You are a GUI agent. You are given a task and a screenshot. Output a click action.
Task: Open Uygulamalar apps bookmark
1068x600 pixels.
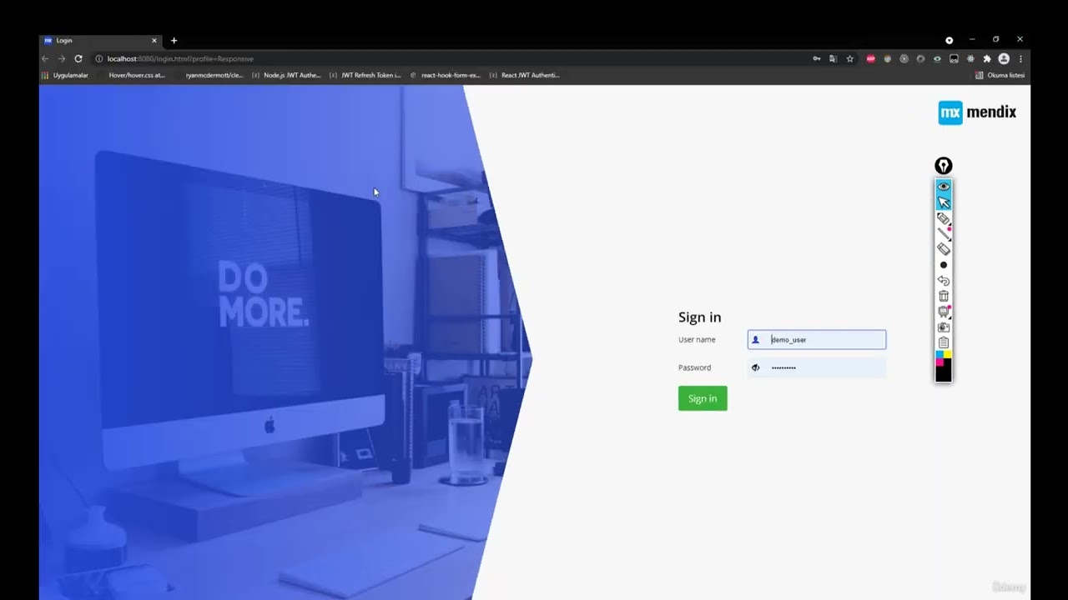click(x=65, y=75)
